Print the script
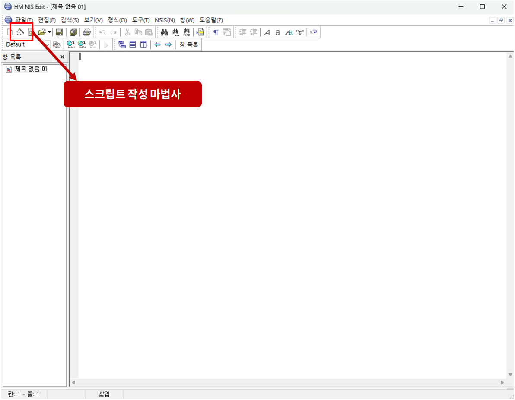 [x=87, y=32]
